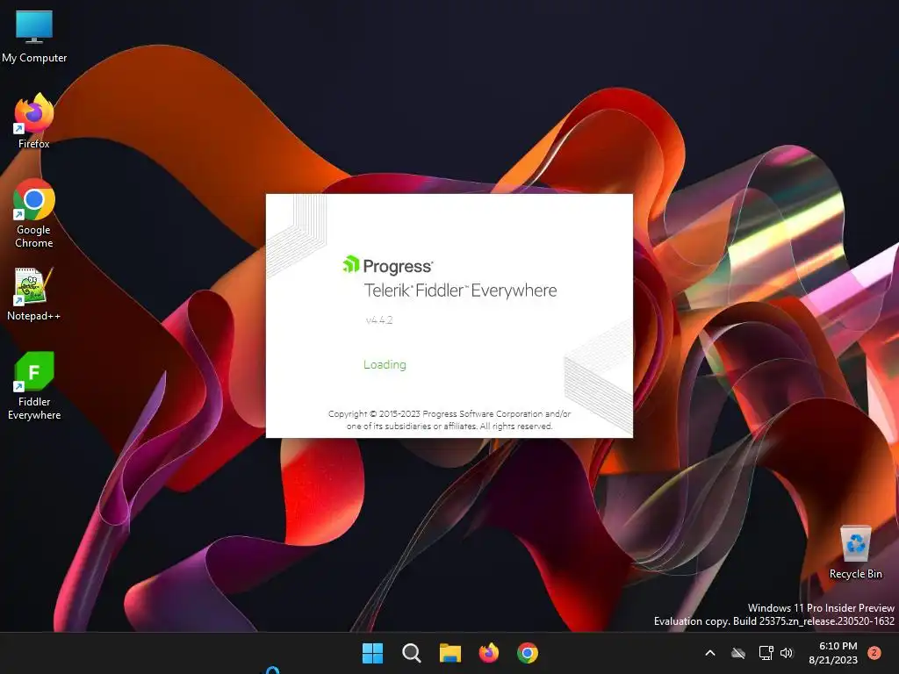
Task: Click the Telerik Fiddler Everywhere title
Action: [x=460, y=290]
